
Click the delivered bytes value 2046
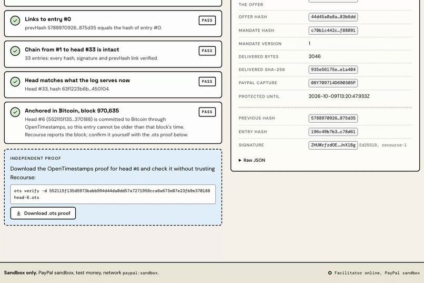[315, 56]
